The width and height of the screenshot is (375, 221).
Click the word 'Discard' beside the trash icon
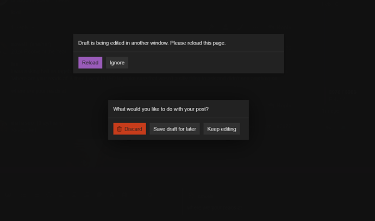(133, 129)
